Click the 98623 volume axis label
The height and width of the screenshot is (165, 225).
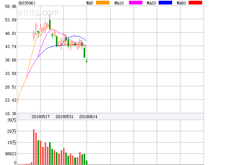point(10,154)
